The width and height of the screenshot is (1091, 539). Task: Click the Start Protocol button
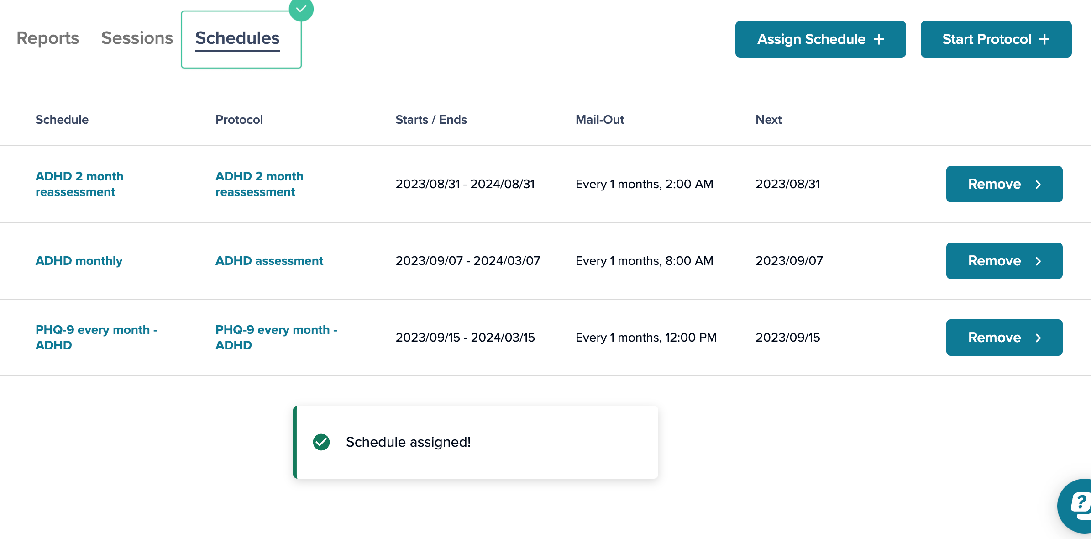click(996, 39)
